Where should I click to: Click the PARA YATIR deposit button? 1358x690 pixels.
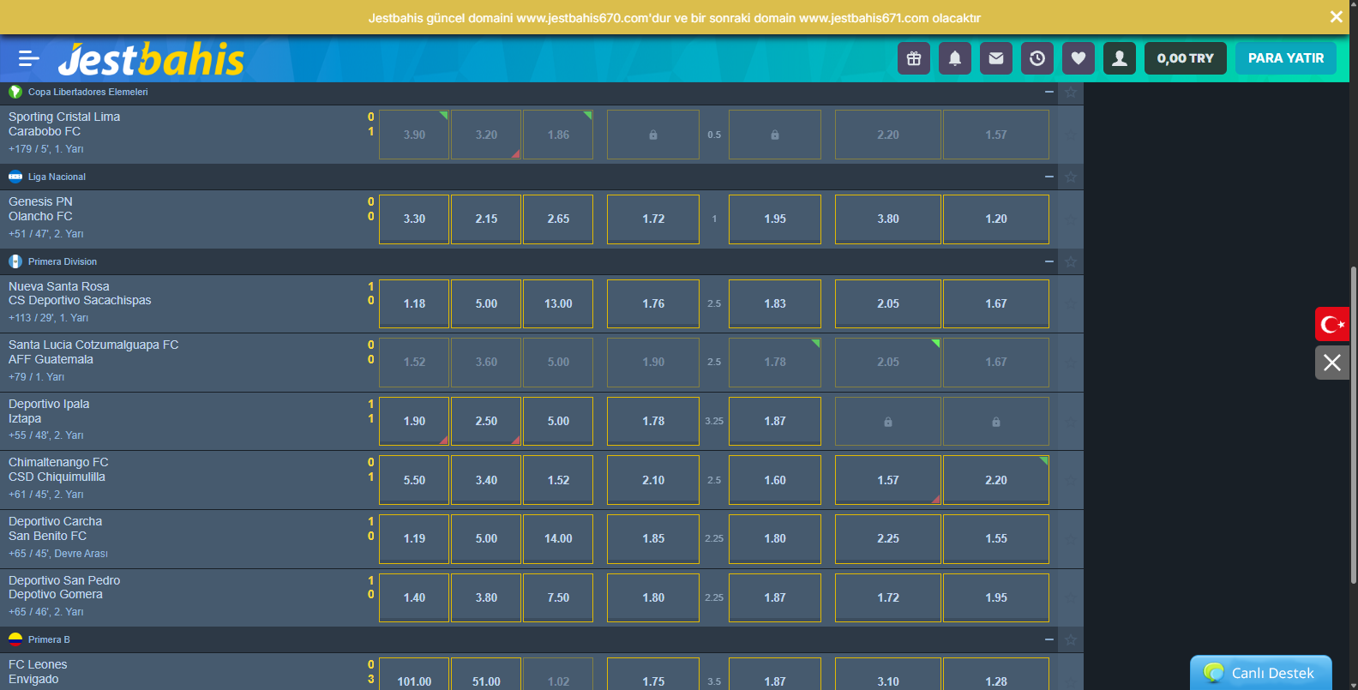[1285, 58]
